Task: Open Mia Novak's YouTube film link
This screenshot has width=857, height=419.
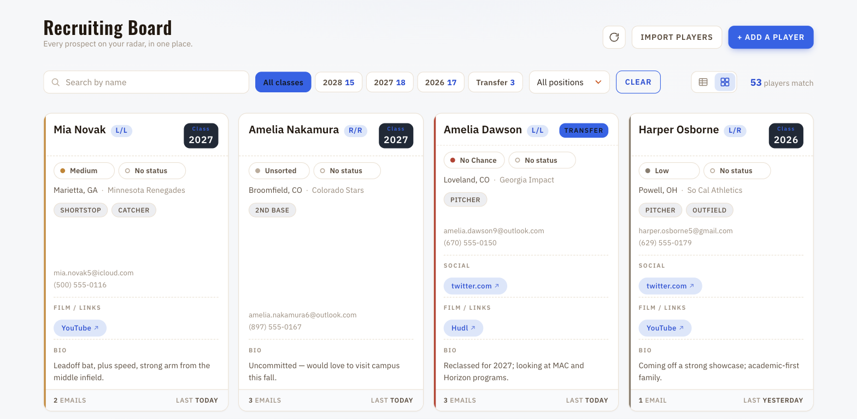Action: pos(80,328)
